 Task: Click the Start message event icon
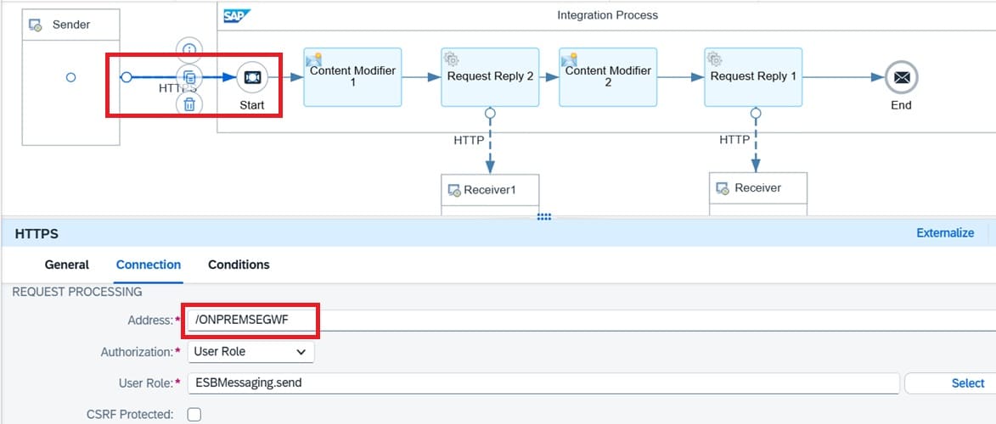pos(252,77)
